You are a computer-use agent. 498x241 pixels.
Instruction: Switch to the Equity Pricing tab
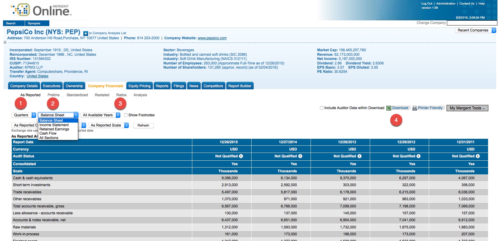coord(140,86)
